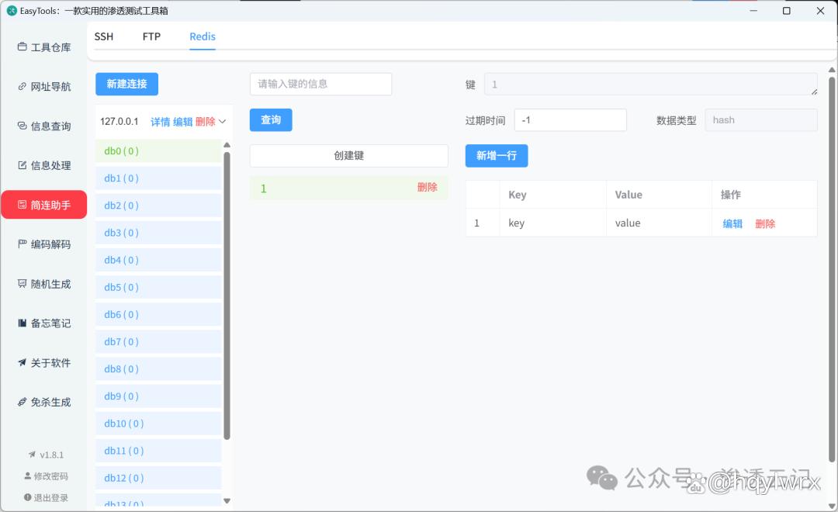Open the 关于软件 sidebar entry
The width and height of the screenshot is (838, 512).
coord(43,363)
